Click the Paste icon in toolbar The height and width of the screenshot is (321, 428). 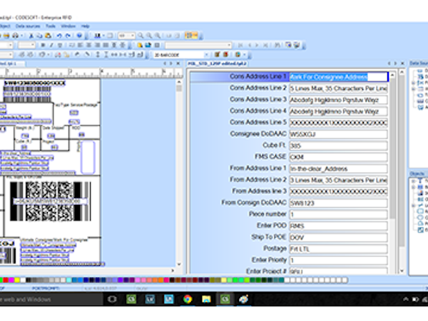coord(48,36)
